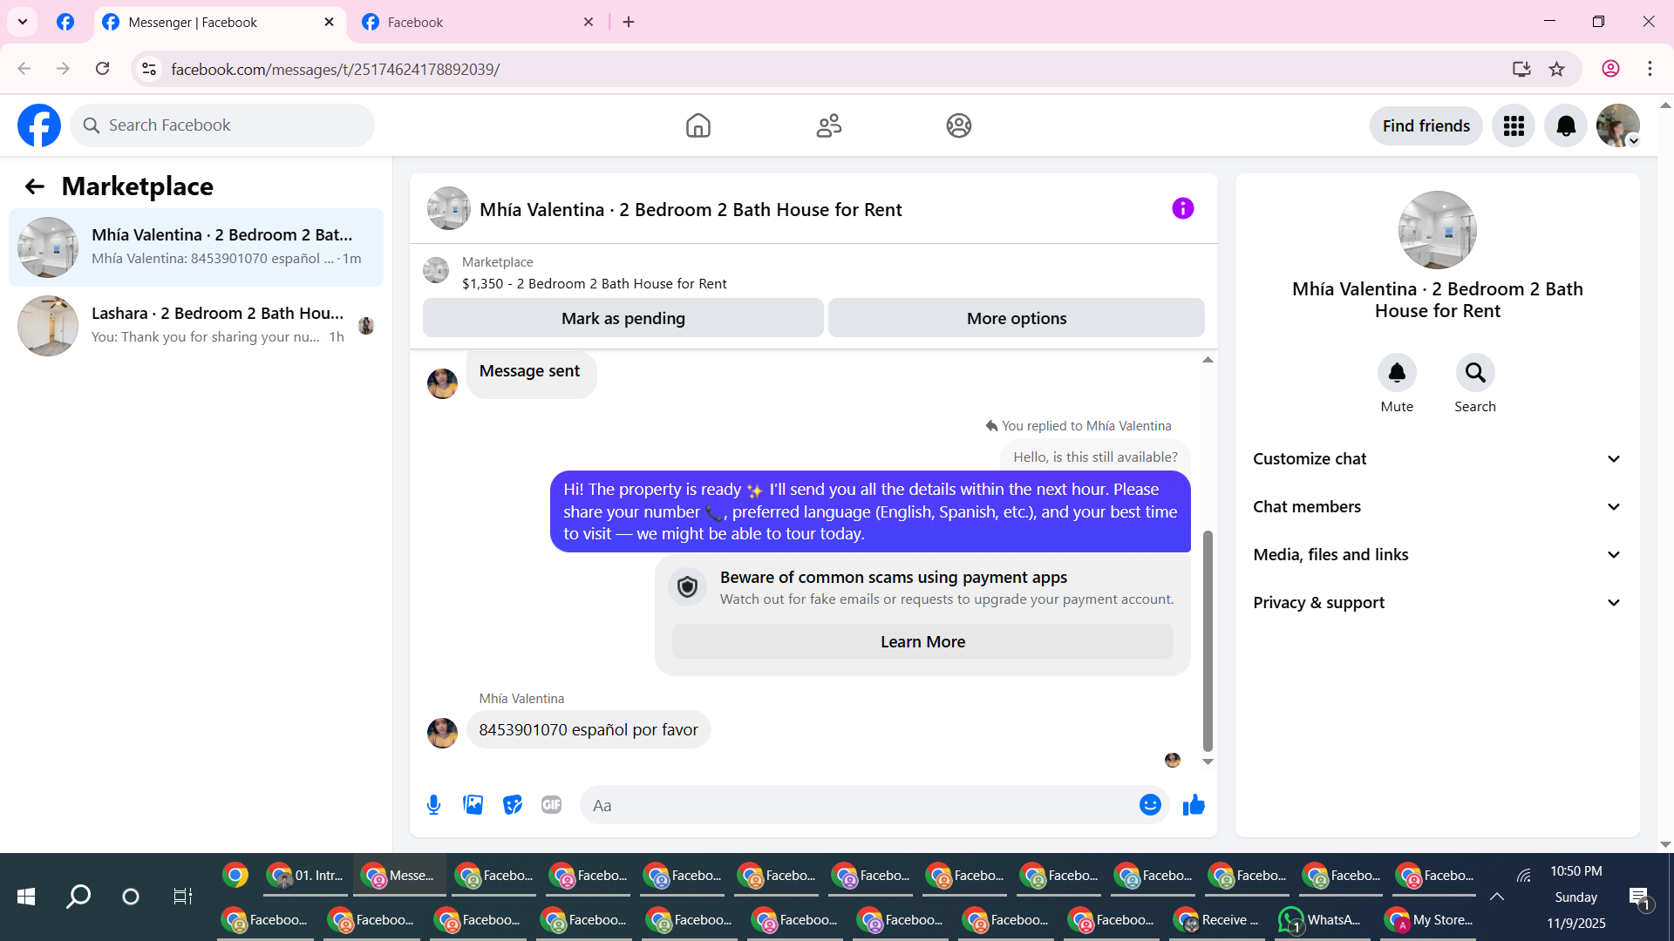Open Mhía Valentina's avatar beside her message
The width and height of the screenshot is (1674, 941).
pos(442,733)
